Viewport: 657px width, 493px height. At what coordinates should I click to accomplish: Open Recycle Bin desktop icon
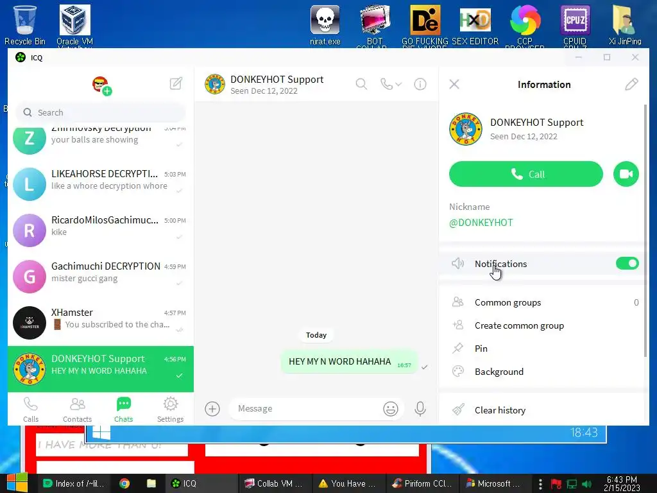point(25,24)
